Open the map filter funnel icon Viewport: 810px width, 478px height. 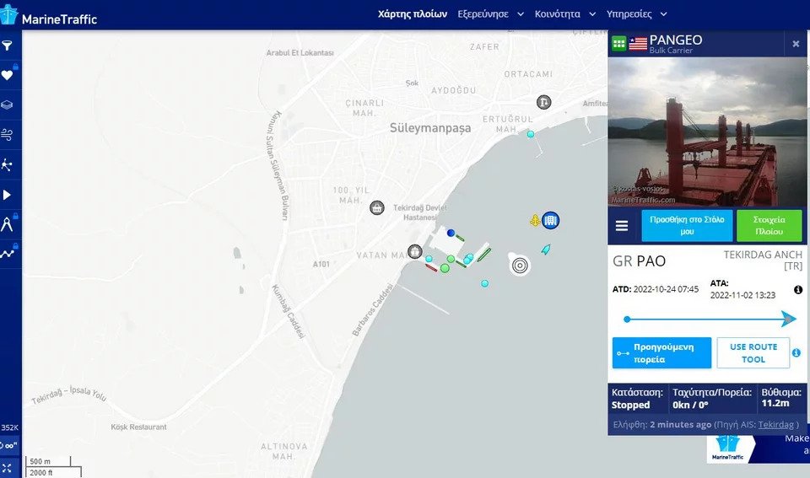pyautogui.click(x=8, y=46)
